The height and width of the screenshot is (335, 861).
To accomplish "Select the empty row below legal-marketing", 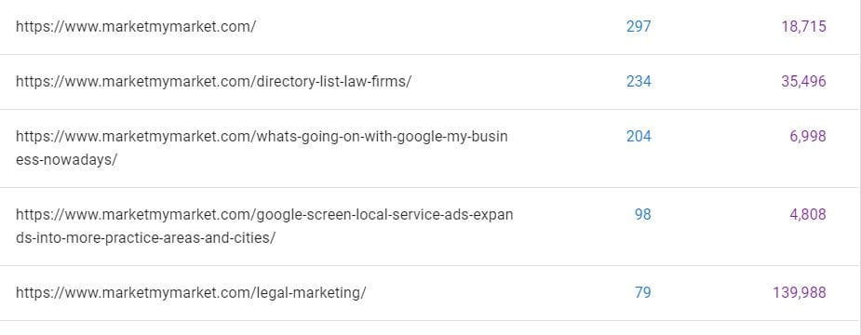I will 430,328.
